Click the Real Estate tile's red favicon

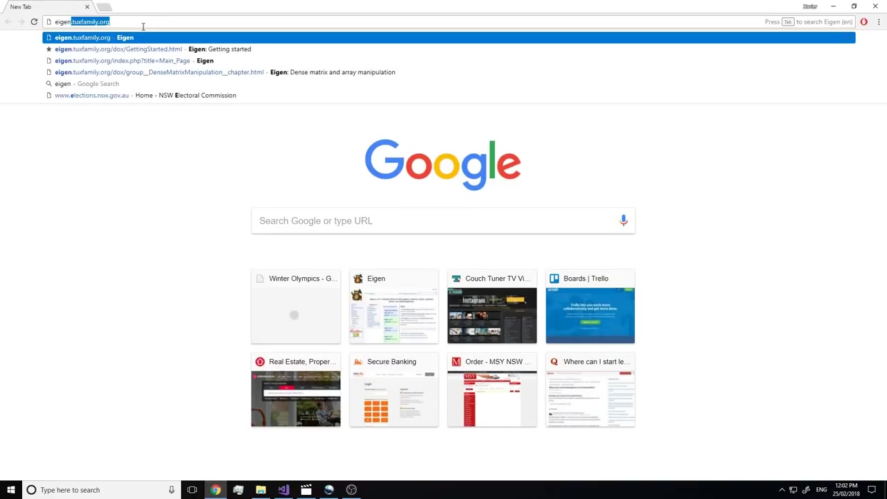(260, 362)
